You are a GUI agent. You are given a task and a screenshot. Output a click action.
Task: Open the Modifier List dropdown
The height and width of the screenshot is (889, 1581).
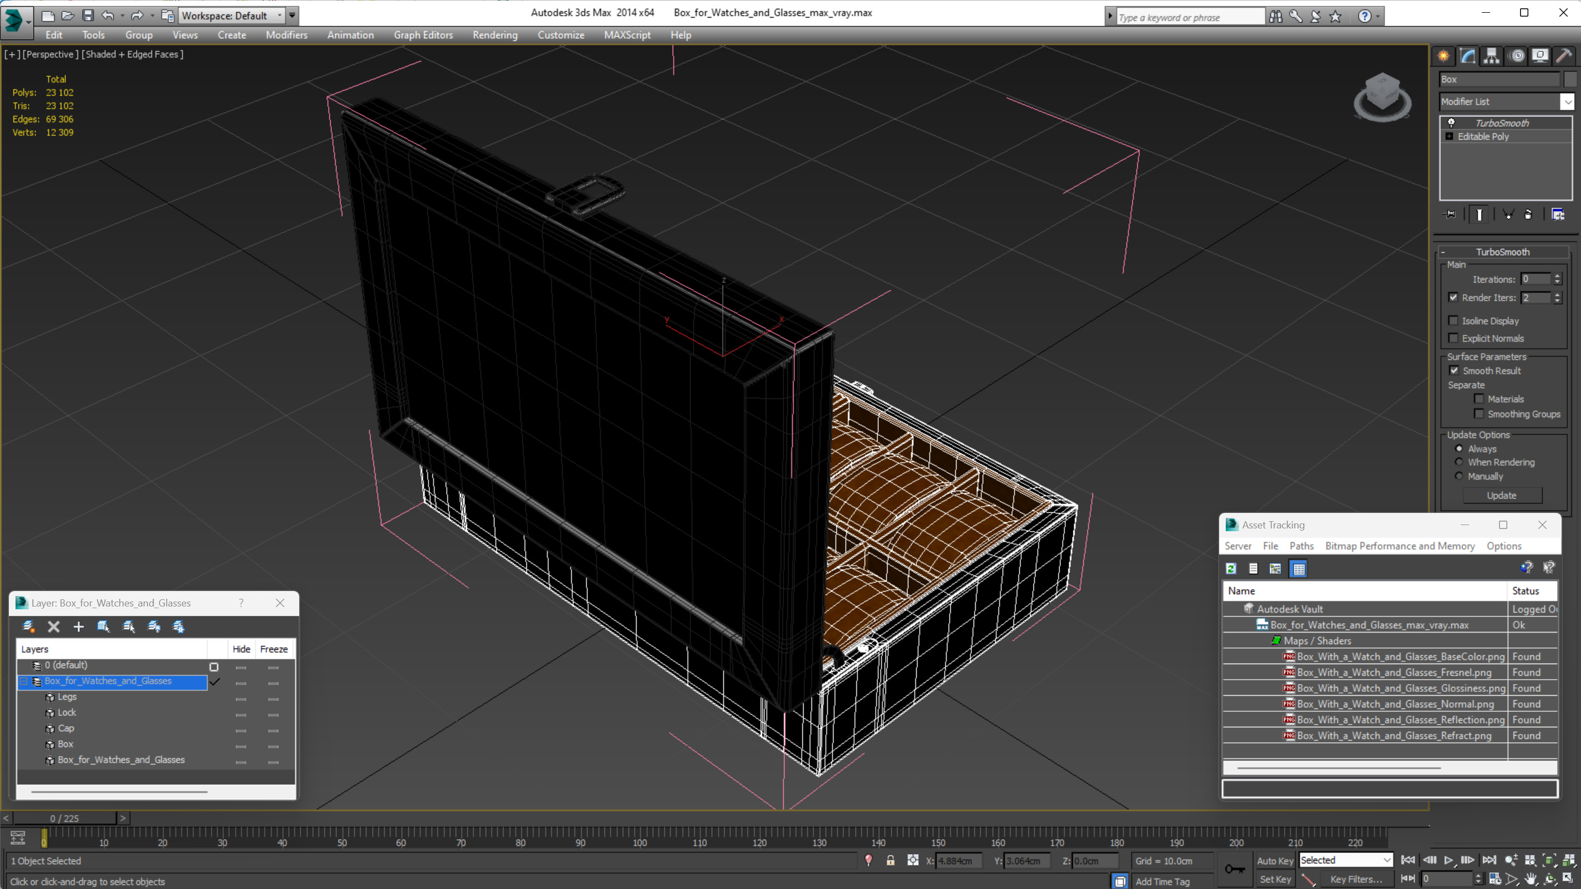coord(1568,101)
